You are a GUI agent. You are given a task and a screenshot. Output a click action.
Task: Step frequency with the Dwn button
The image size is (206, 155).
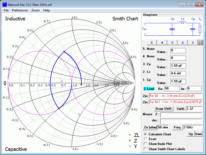[x=198, y=134]
